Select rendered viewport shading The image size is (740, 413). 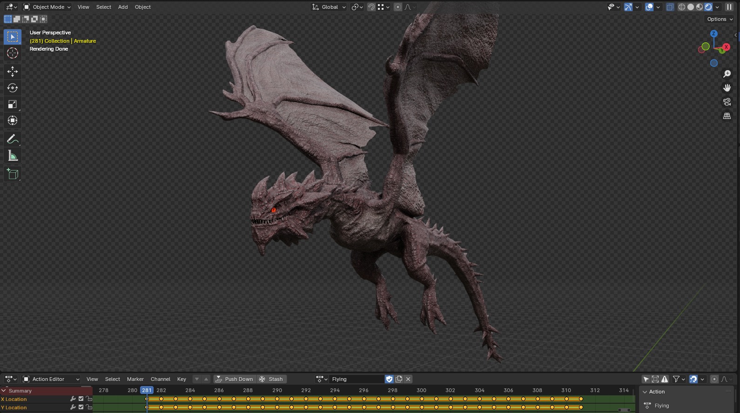coord(708,7)
